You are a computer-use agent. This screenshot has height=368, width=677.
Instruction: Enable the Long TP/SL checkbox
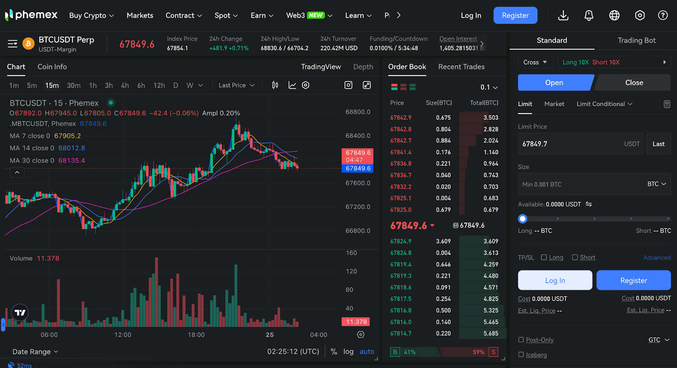tap(544, 257)
